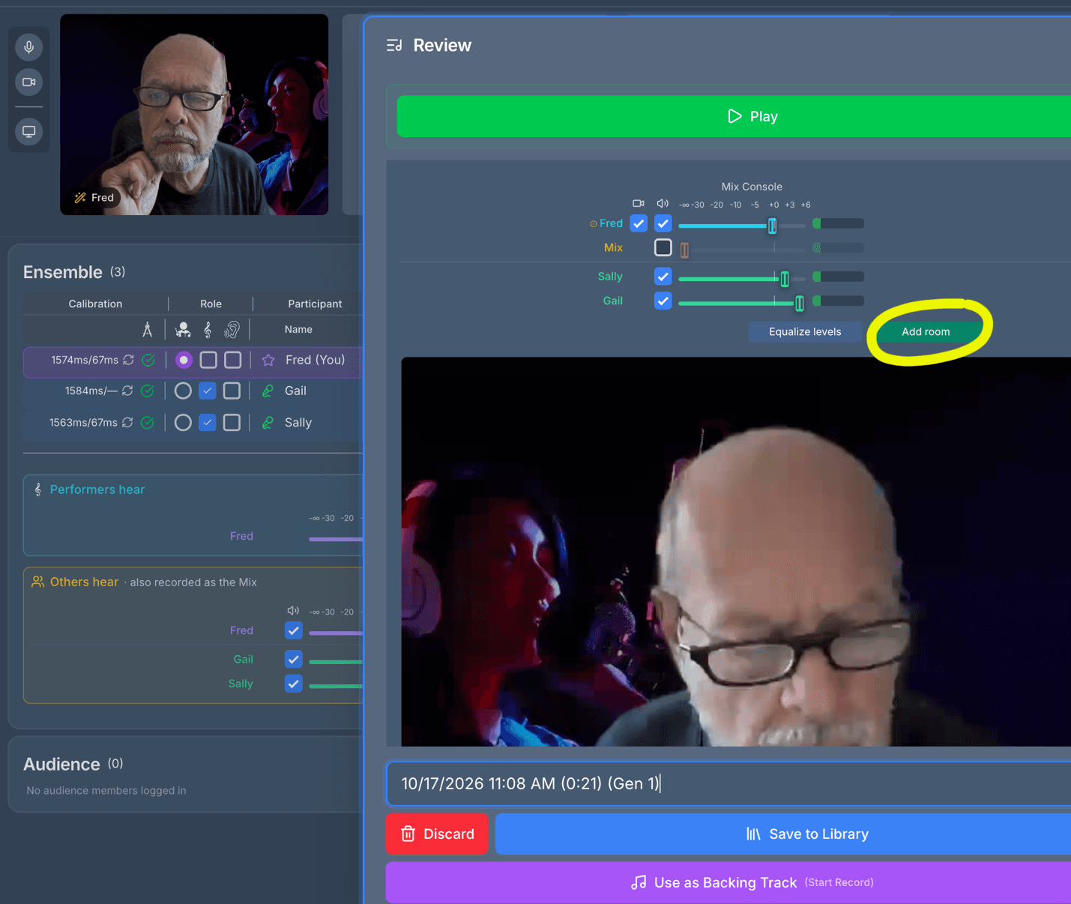The width and height of the screenshot is (1071, 904).
Task: Click the Audience heading
Action: coord(61,764)
